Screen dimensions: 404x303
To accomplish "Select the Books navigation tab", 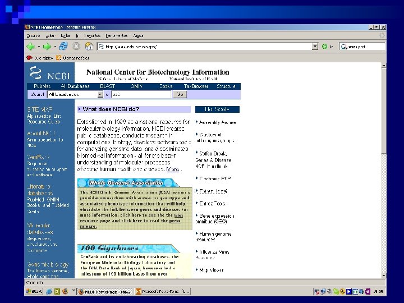I will coord(166,86).
